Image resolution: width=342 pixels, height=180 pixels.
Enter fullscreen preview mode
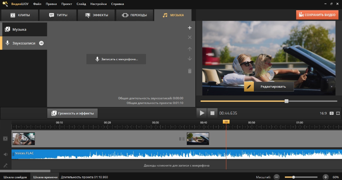(338, 113)
